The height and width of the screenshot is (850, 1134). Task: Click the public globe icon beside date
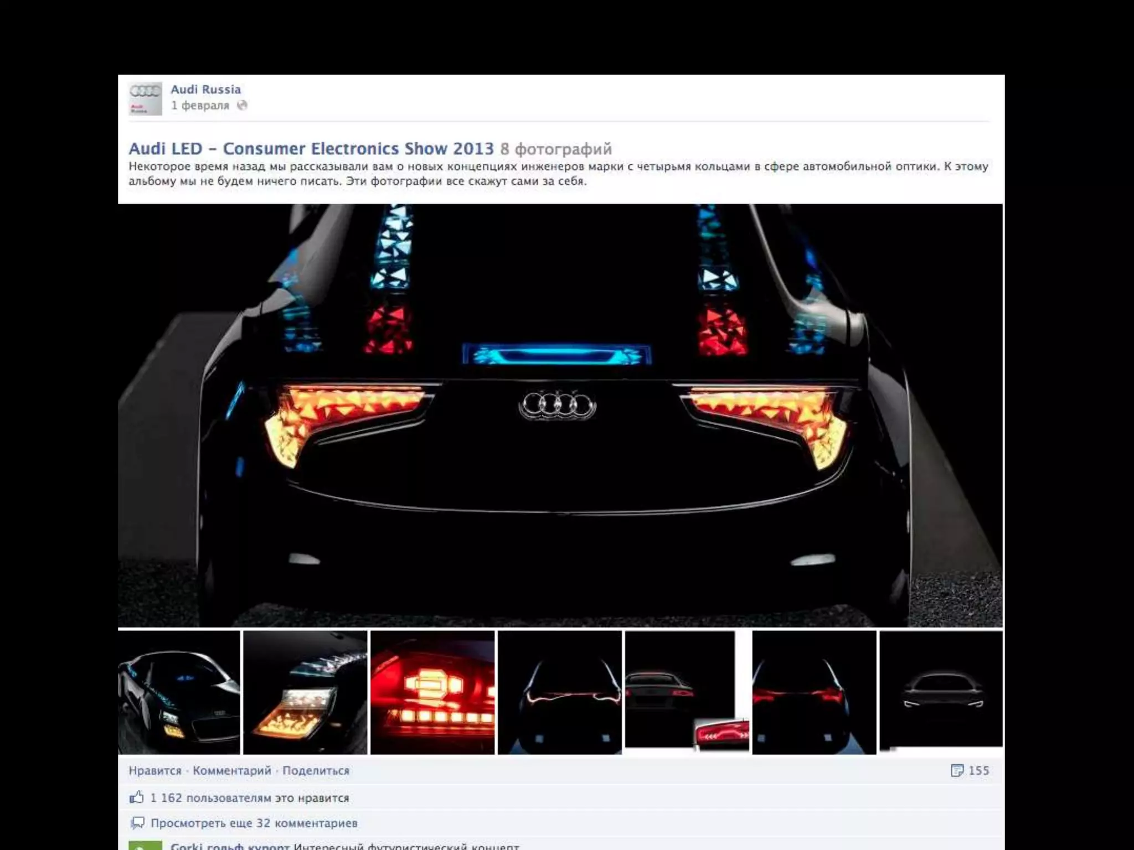pyautogui.click(x=242, y=105)
